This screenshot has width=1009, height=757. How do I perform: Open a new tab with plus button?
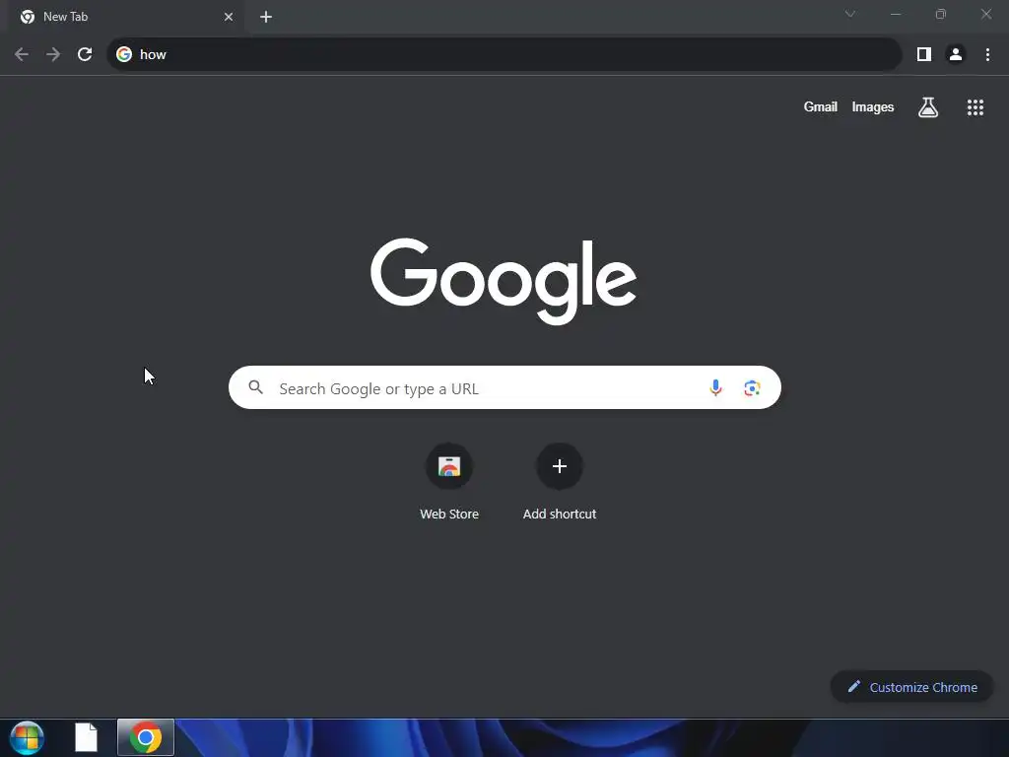(266, 17)
